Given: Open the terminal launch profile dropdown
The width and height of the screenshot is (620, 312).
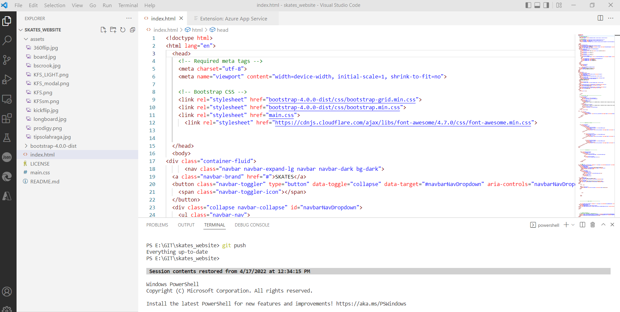Looking at the screenshot, I should point(573,225).
